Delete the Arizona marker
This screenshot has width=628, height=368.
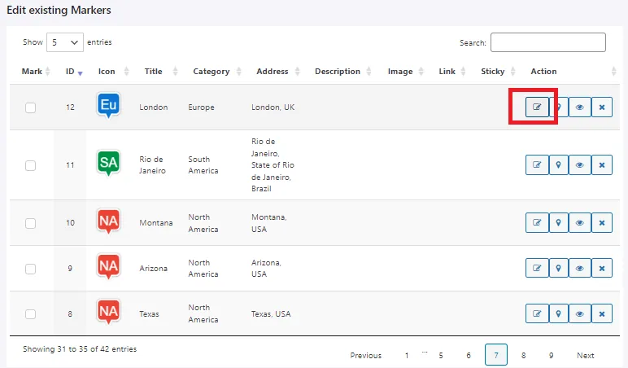(602, 268)
